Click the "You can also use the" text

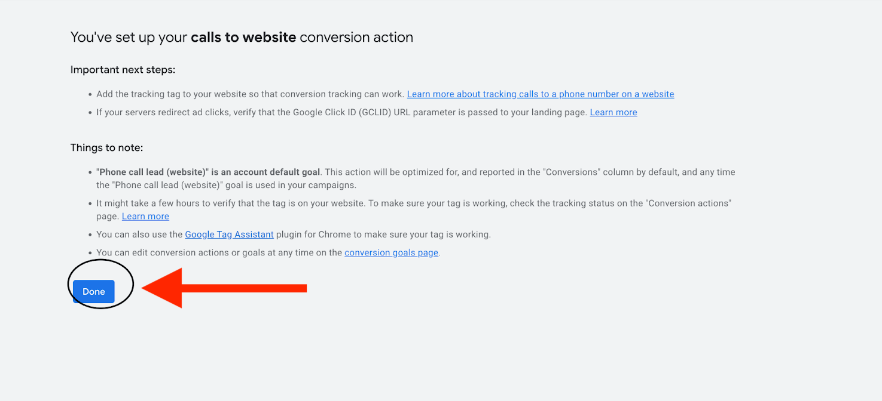pyautogui.click(x=140, y=235)
